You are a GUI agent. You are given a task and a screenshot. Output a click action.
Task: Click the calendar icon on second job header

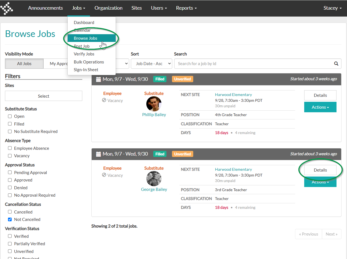coord(98,154)
